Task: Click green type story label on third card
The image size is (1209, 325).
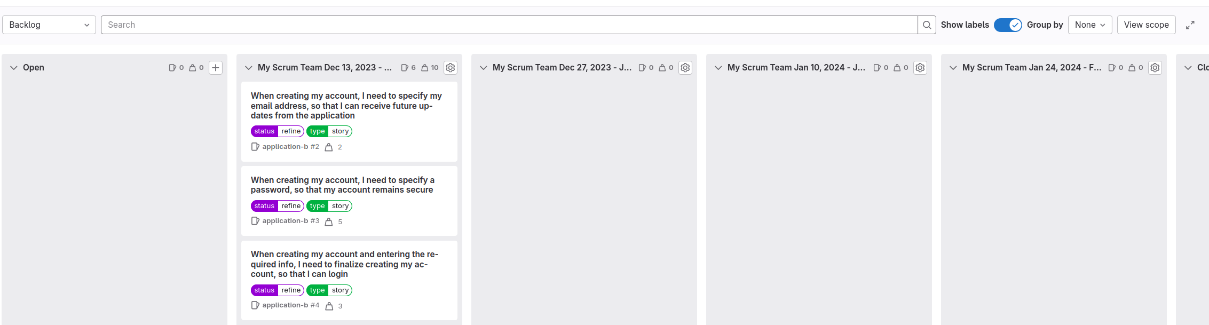Action: click(x=329, y=290)
